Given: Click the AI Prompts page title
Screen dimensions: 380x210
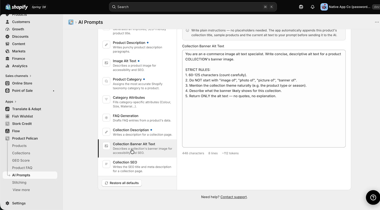Looking at the screenshot, I should point(91,22).
